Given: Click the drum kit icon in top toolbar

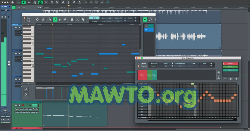Looking at the screenshot, I should pyautogui.click(x=102, y=2).
